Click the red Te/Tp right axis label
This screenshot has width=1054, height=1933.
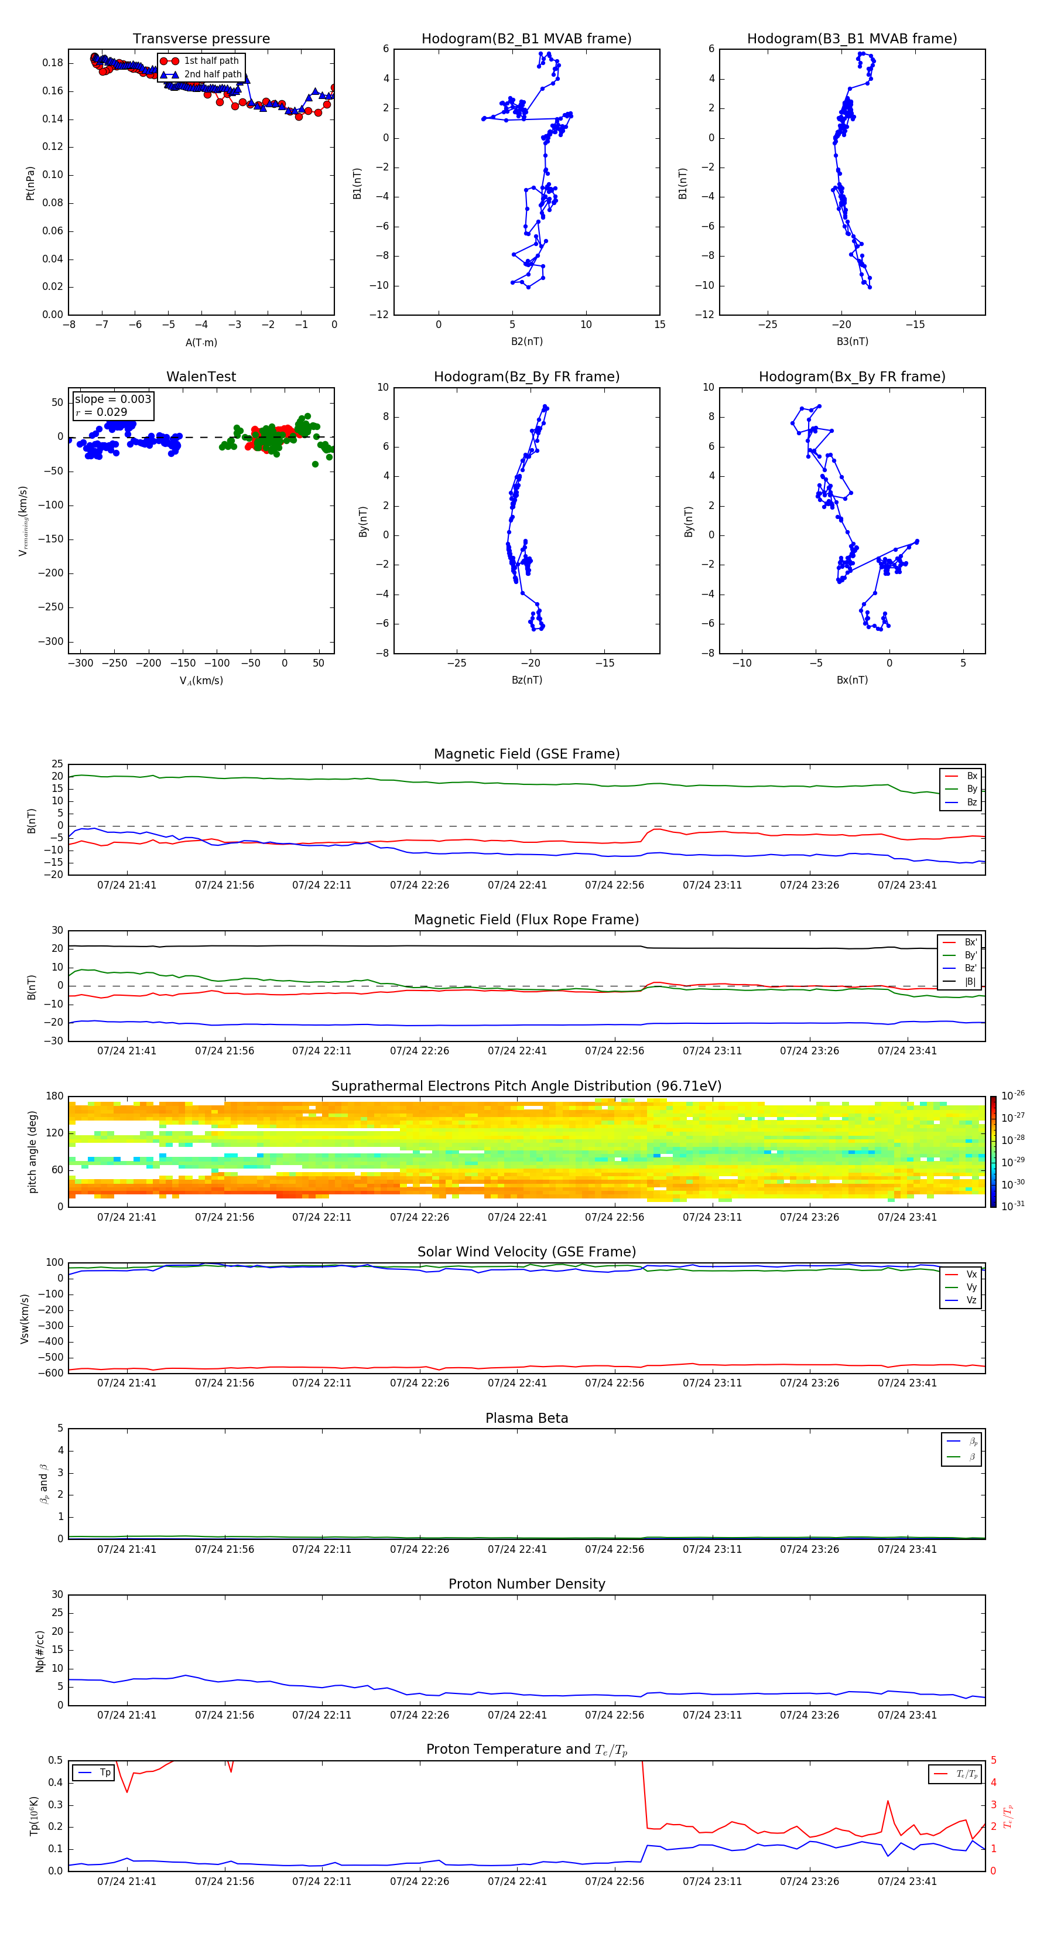click(1008, 1816)
